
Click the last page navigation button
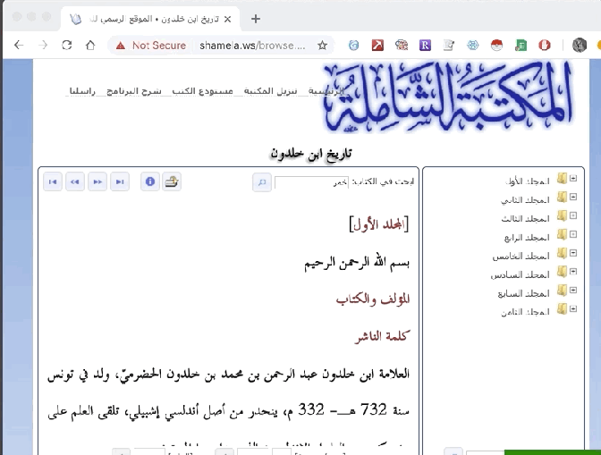(119, 182)
